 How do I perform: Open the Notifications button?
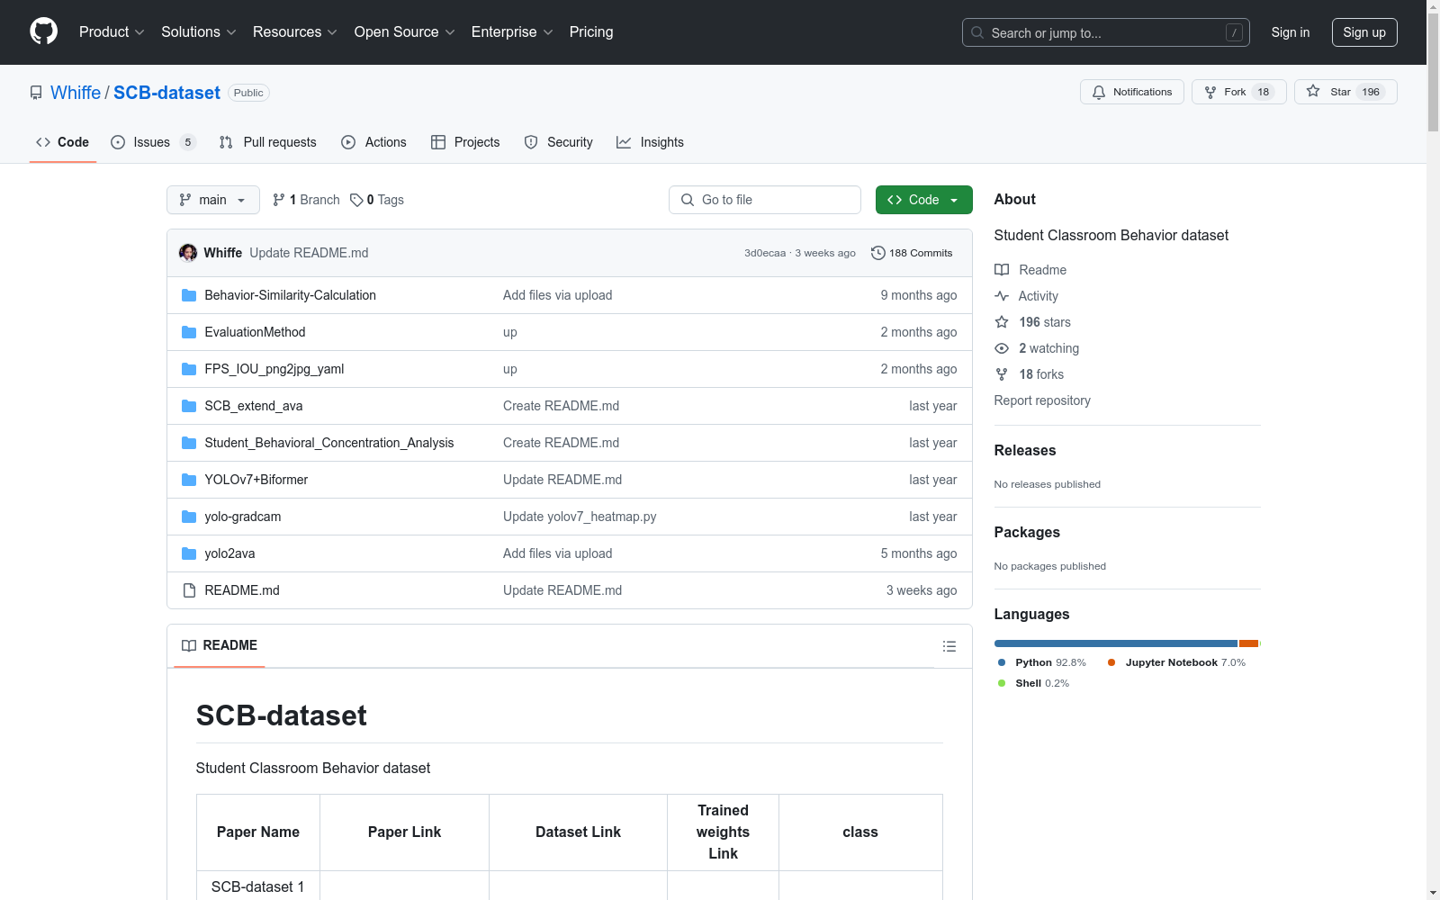(x=1132, y=92)
